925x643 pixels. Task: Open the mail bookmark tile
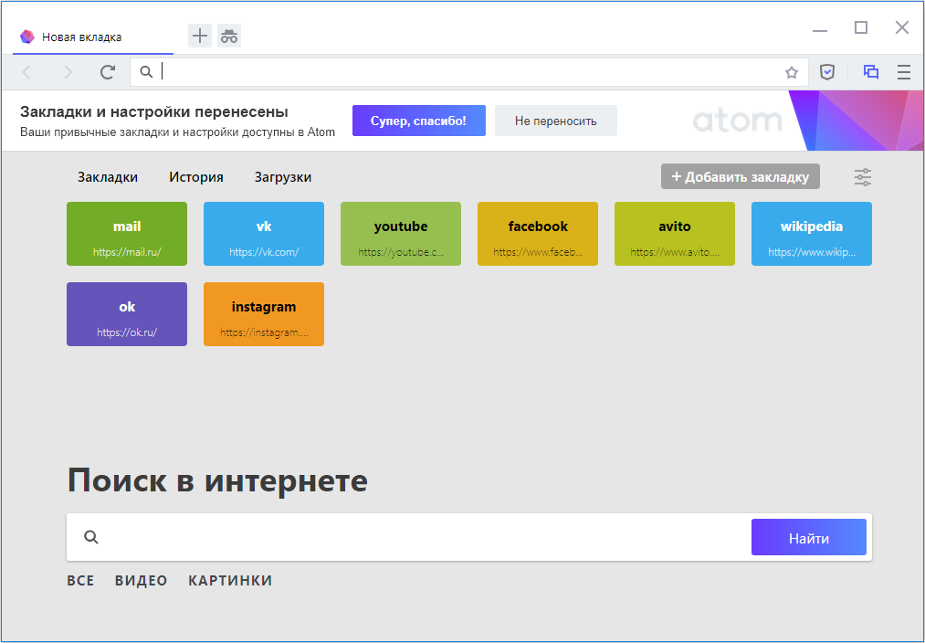click(x=127, y=234)
